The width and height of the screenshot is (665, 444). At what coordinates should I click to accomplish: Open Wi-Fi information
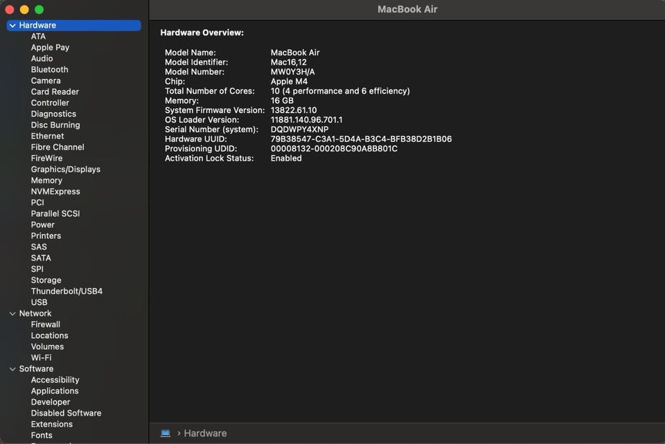(x=41, y=357)
